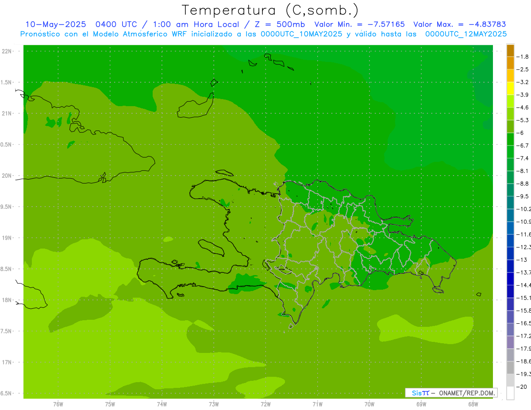Viewport: 531px width, 410px height.
Task: Click the 75W longitude label
Action: [110, 404]
